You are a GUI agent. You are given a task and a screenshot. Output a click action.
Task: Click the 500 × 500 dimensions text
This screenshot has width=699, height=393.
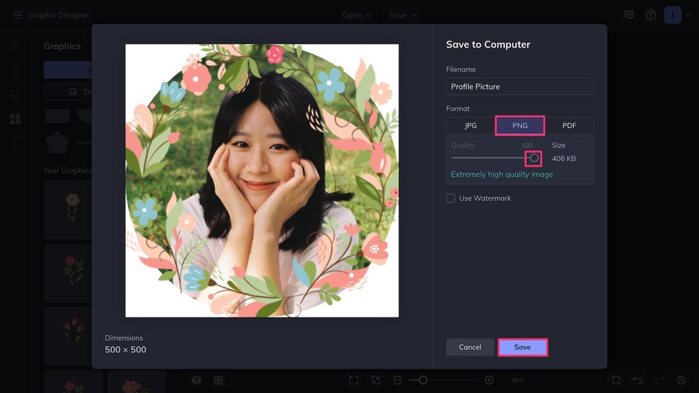(x=125, y=350)
